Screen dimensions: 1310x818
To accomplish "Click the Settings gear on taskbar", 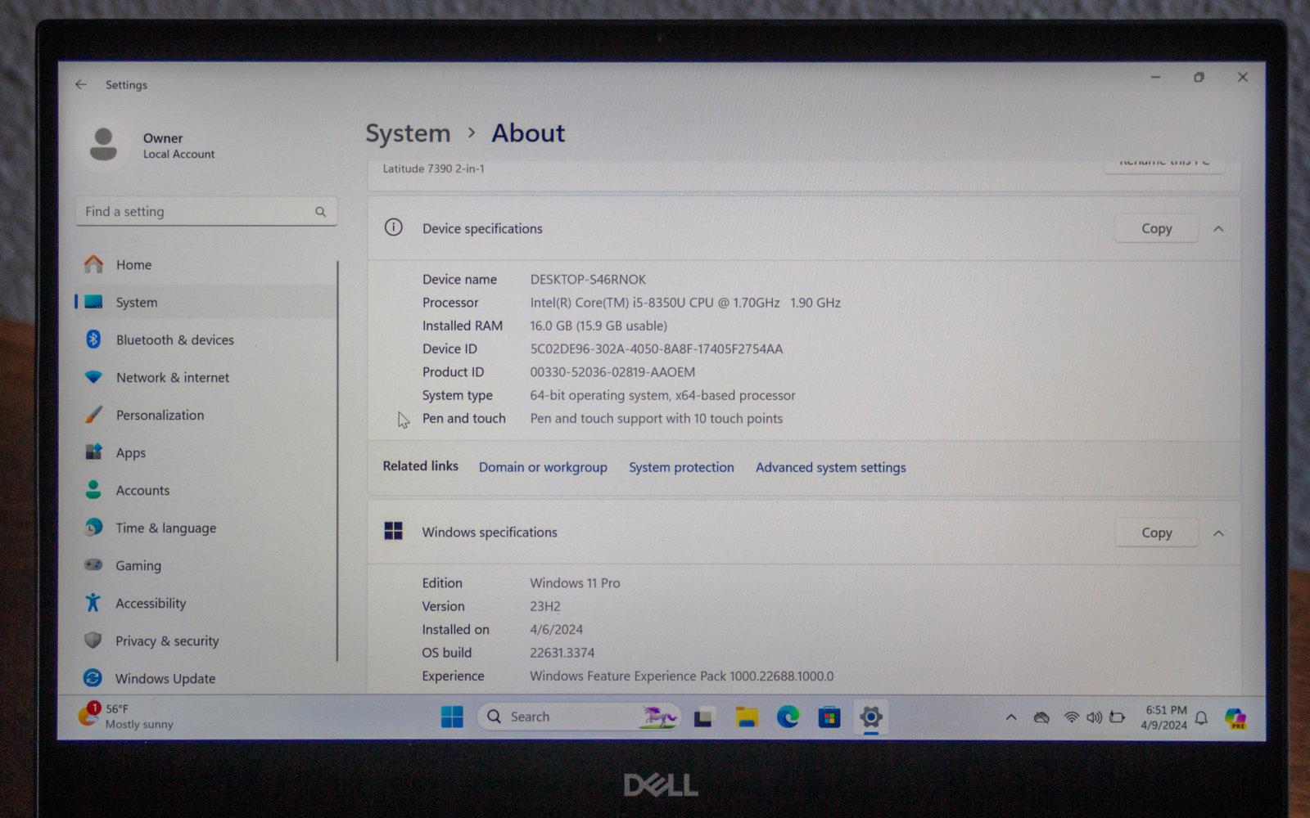I will point(871,717).
